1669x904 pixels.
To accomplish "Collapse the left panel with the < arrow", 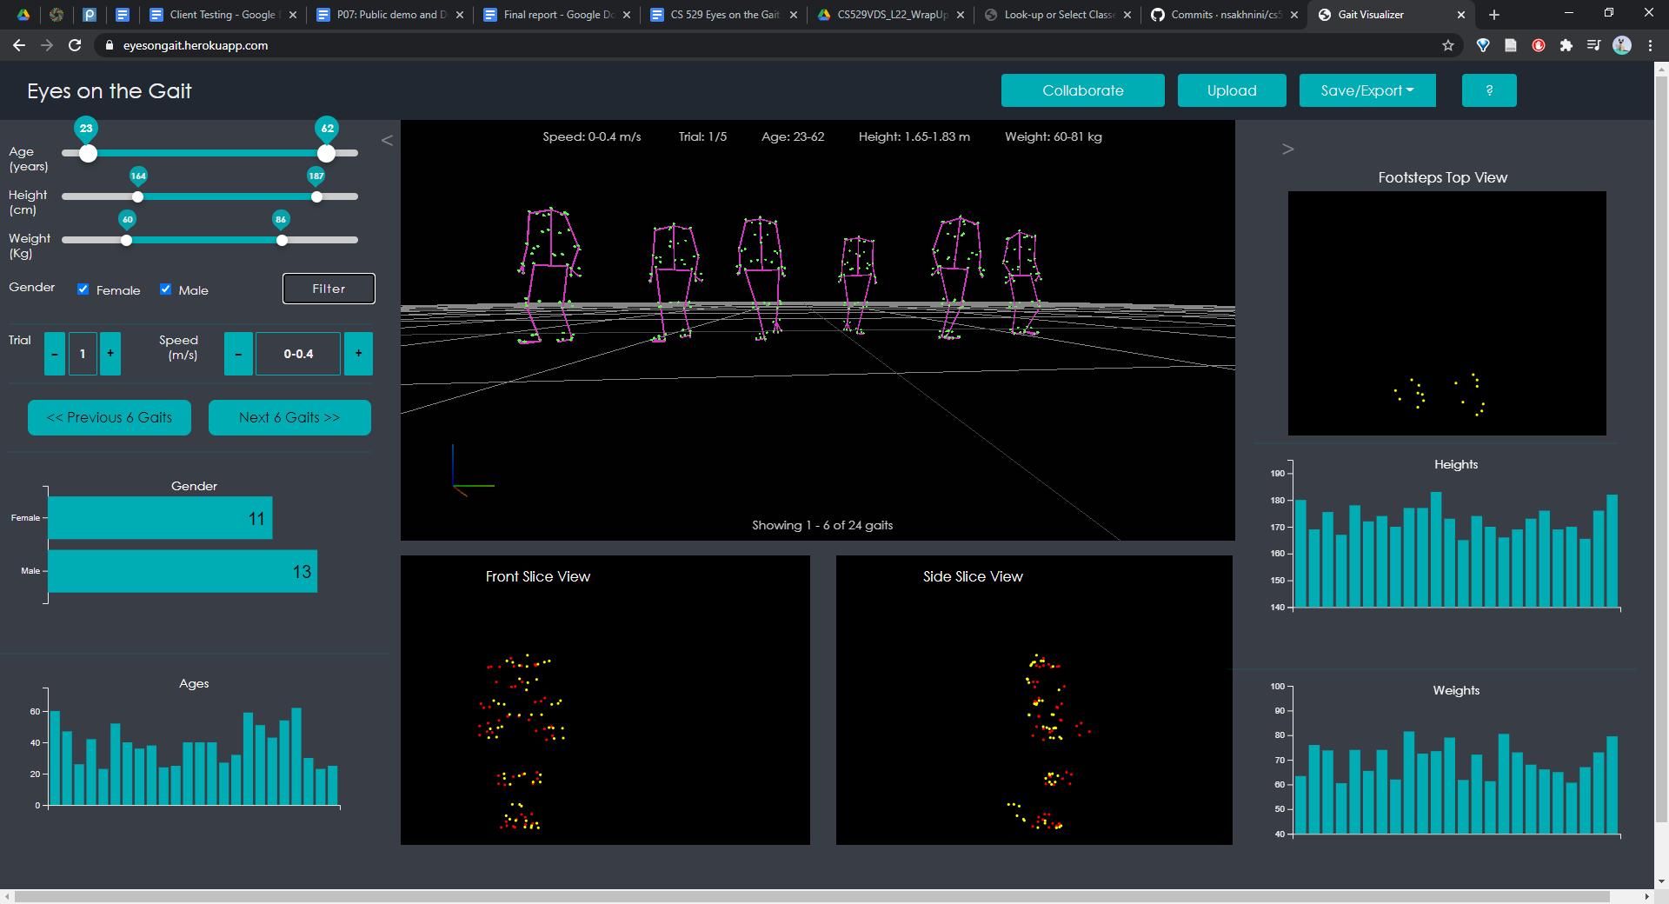I will coord(387,140).
